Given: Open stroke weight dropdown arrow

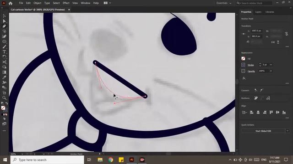Looking at the screenshot, I should (x=271, y=65).
